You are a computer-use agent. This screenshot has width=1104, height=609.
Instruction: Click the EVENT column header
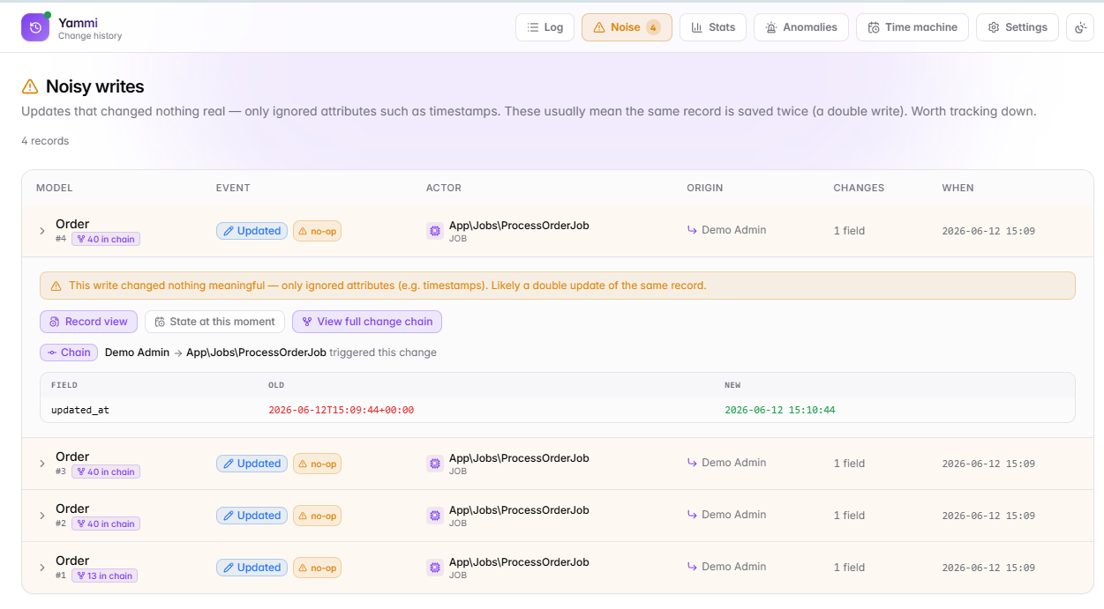click(233, 188)
